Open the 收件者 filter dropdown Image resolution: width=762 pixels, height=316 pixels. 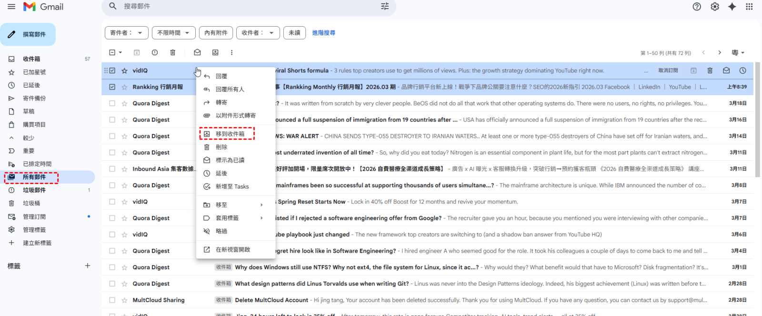click(x=258, y=33)
